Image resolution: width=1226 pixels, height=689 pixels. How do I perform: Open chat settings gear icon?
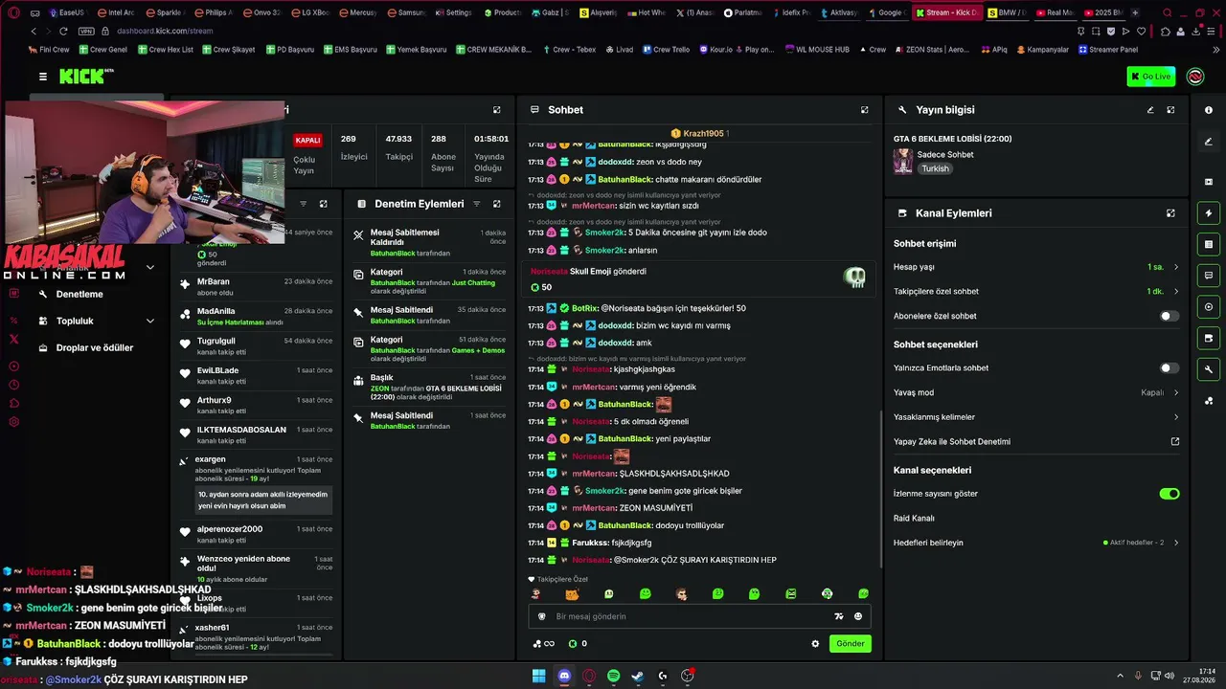[x=815, y=644]
